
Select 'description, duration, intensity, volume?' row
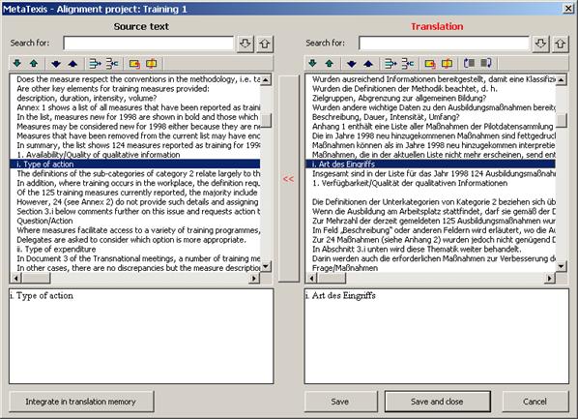tap(135, 98)
